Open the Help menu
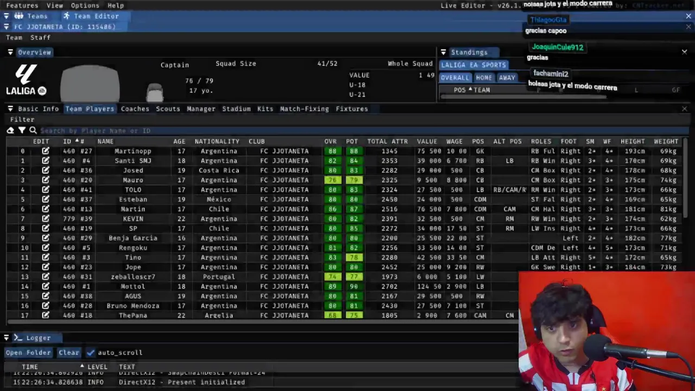This screenshot has height=391, width=695. click(116, 5)
